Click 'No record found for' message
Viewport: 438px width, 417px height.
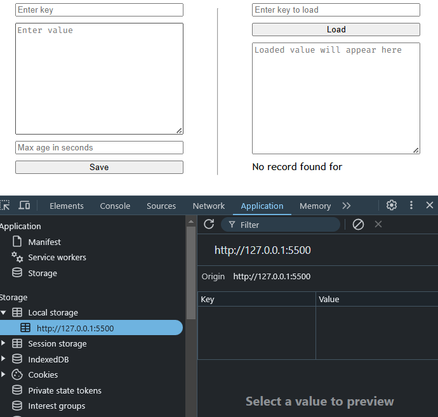pos(297,167)
